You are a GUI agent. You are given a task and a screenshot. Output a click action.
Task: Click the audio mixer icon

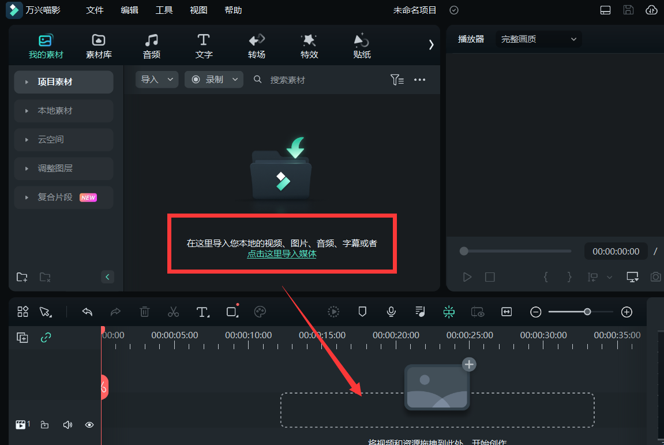[420, 312]
